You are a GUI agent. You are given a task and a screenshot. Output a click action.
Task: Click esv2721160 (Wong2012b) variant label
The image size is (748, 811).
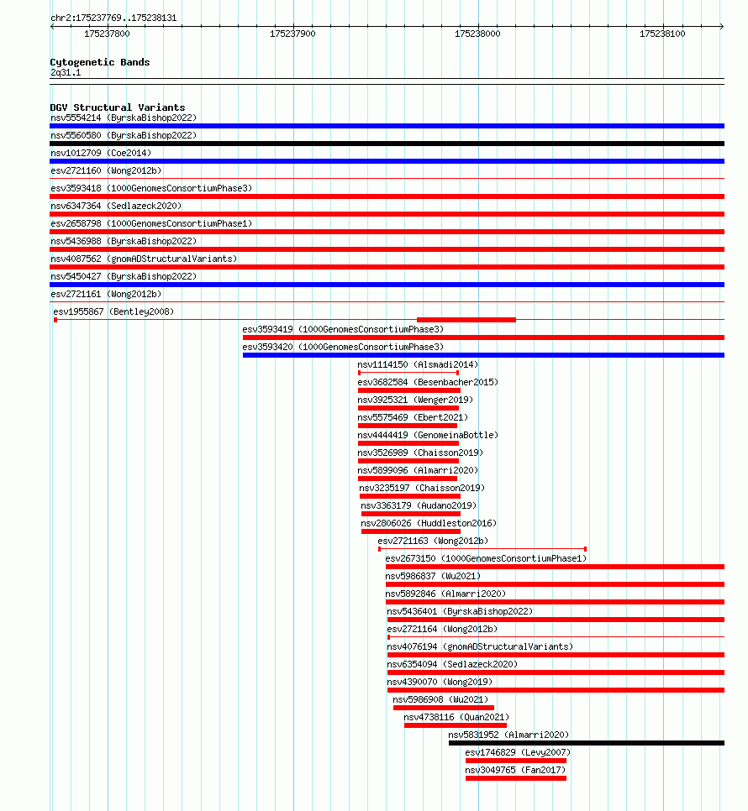click(106, 170)
